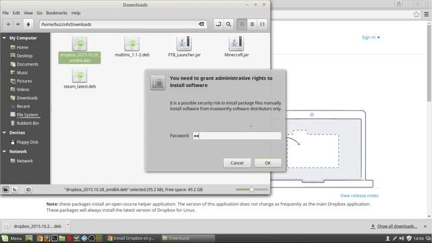Open the volume control in system tray

pos(402,238)
